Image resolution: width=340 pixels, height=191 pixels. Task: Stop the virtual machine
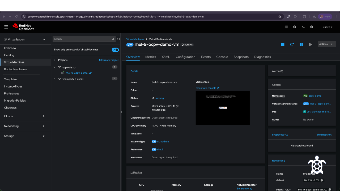(283, 45)
